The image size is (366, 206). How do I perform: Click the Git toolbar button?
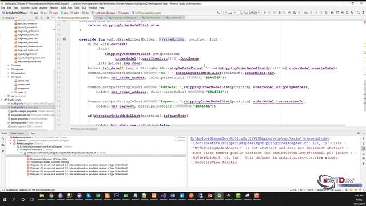click(x=306, y=13)
